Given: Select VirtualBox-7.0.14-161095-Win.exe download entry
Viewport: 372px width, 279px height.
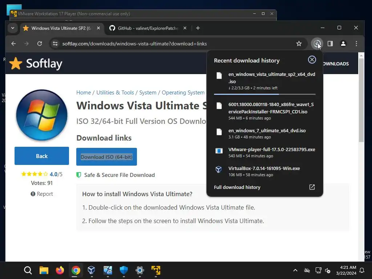Looking at the screenshot, I should tap(265, 171).
